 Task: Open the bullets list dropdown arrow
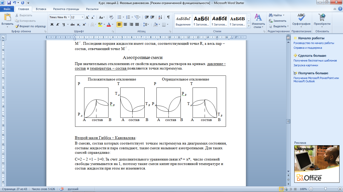pyautogui.click(x=123, y=17)
